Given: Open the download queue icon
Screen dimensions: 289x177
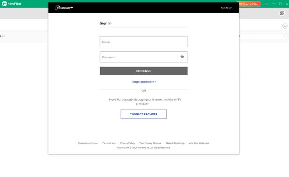Looking at the screenshot, I should pyautogui.click(x=285, y=26).
